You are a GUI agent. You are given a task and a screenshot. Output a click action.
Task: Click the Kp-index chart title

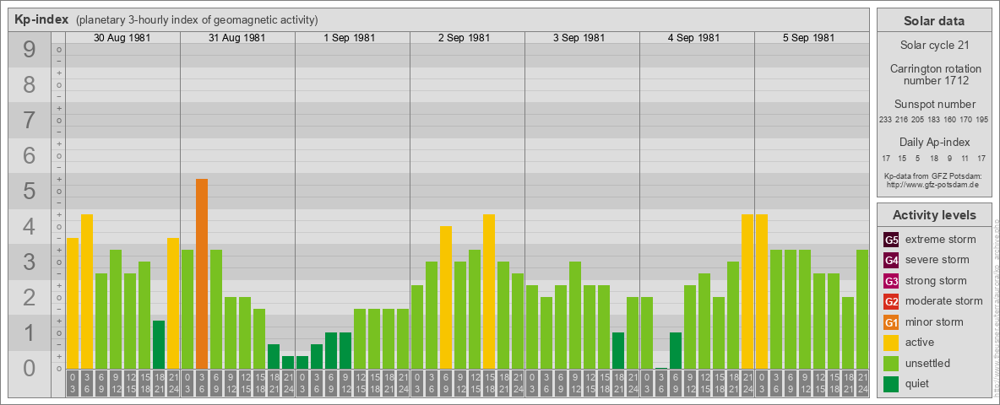(41, 19)
